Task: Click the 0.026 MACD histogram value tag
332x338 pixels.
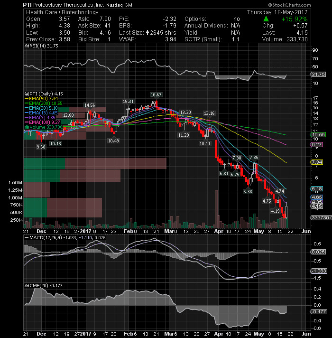Action: pos(318,252)
